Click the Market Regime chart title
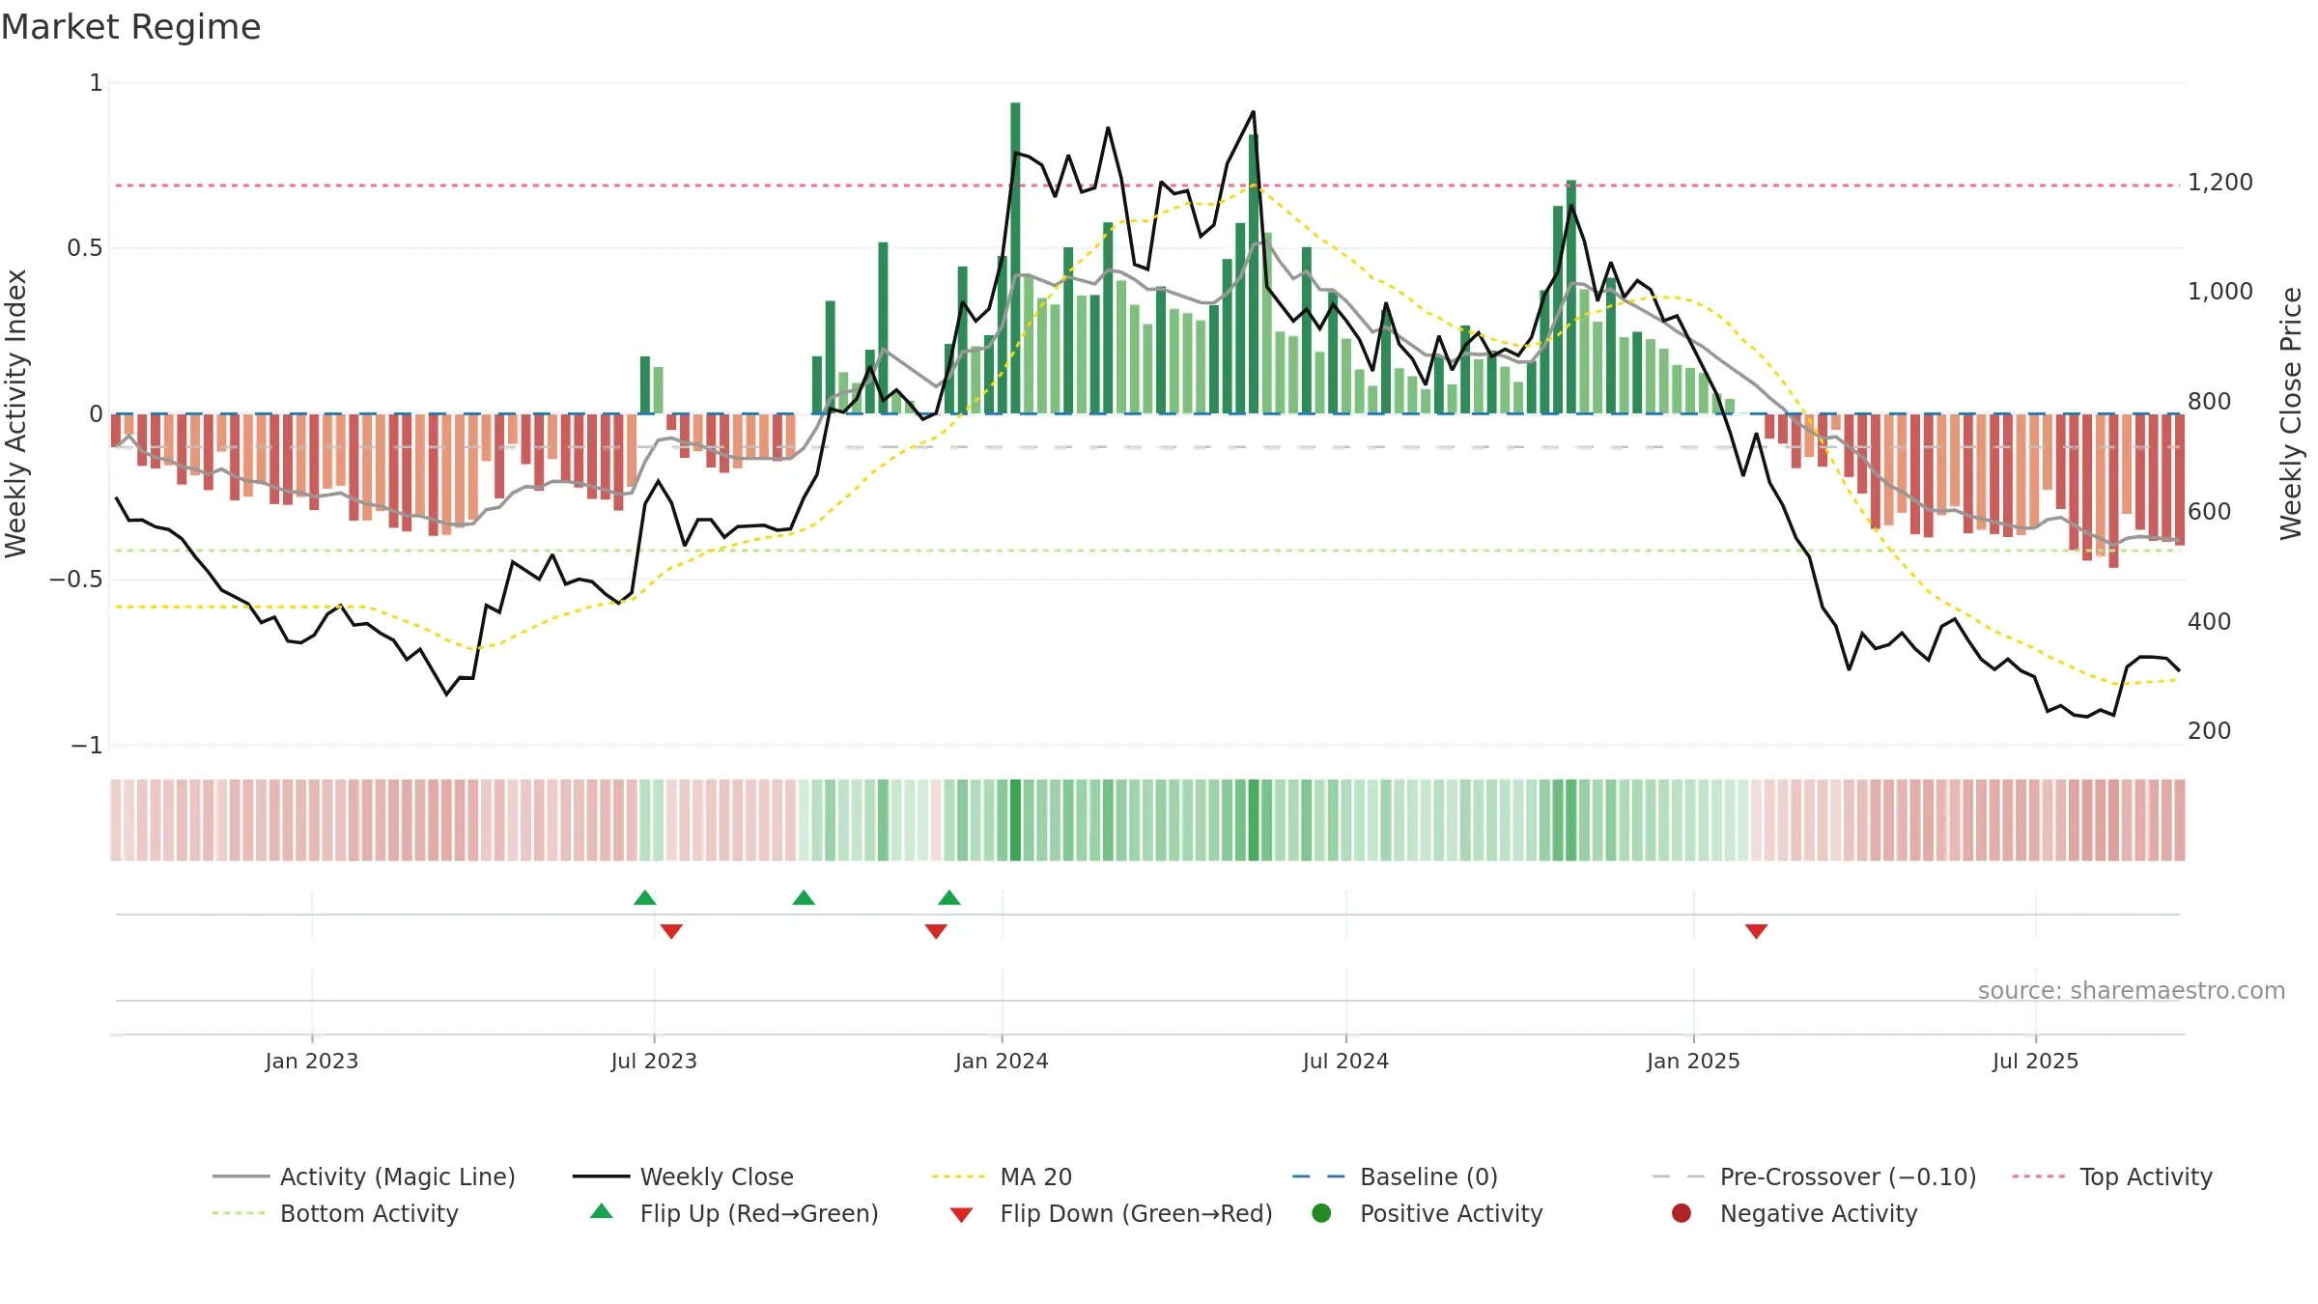 [x=130, y=27]
